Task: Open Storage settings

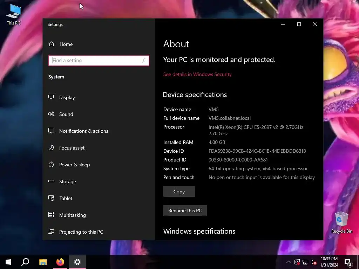Action: tap(99, 181)
